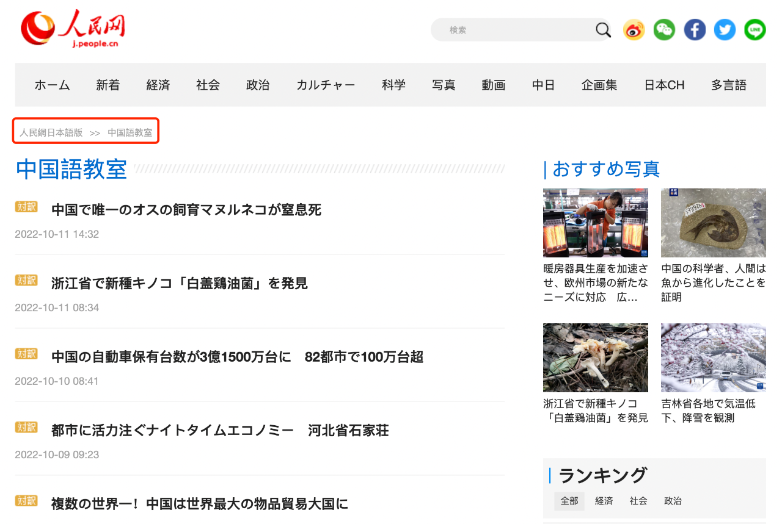
Task: Click 対訳 badge beside 自動車保有台数 article
Action: (26, 354)
